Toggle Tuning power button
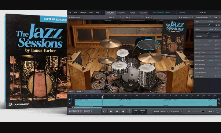221x133 pixels. coord(216,29)
